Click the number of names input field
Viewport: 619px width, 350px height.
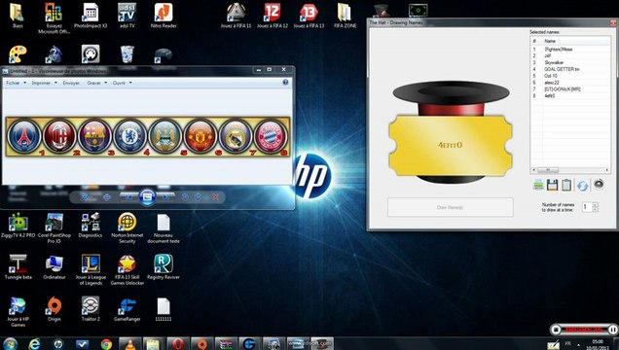coord(587,207)
